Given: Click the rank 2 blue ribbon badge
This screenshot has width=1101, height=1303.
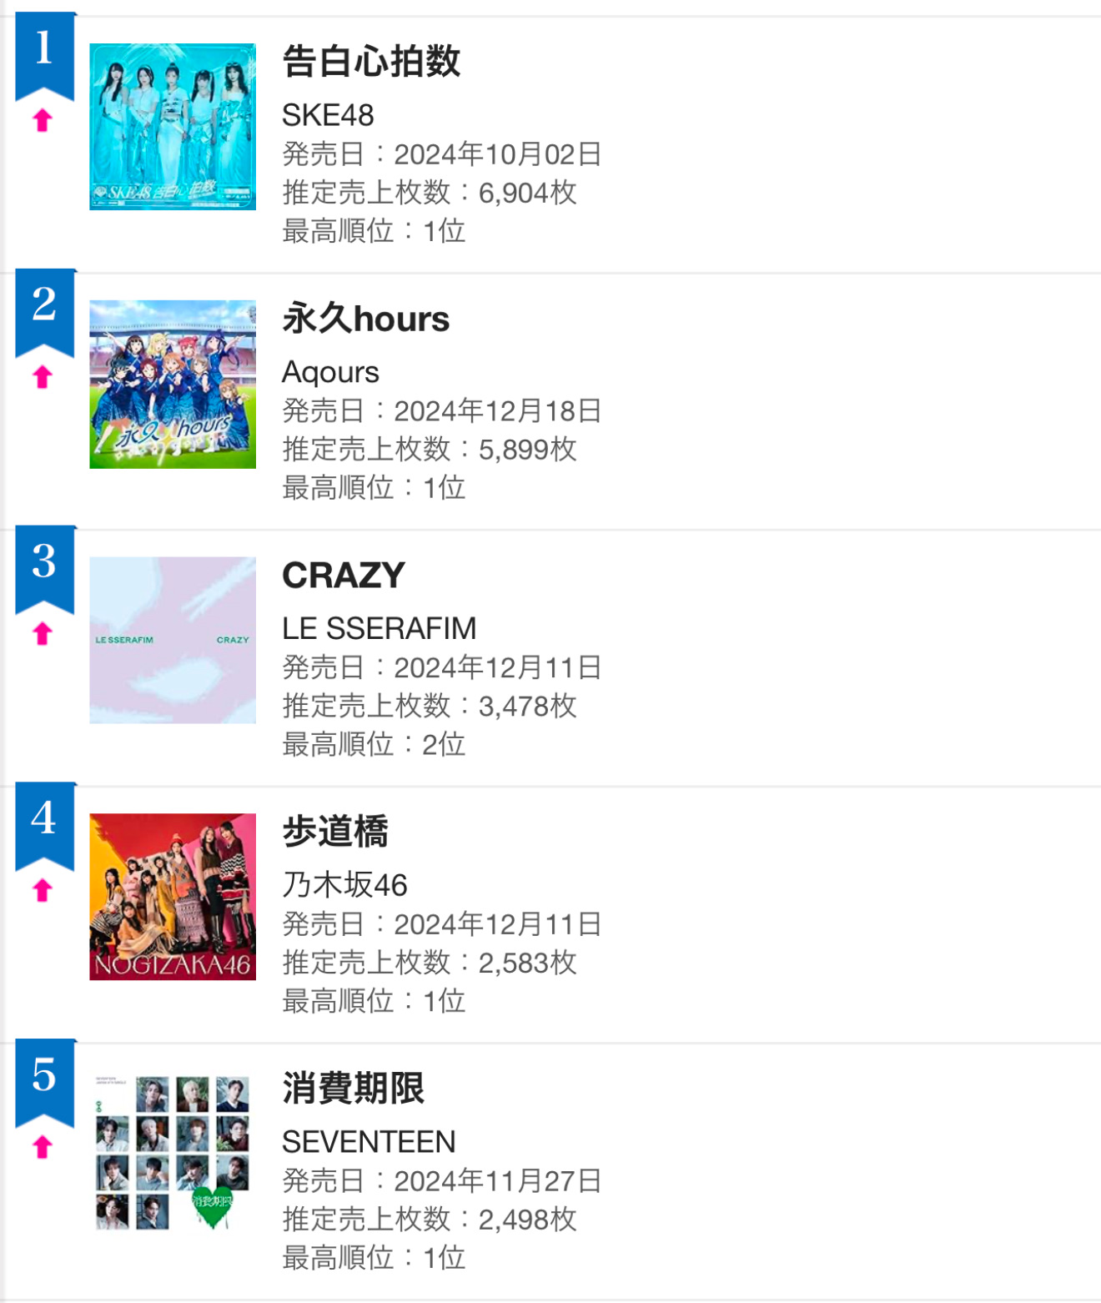Looking at the screenshot, I should coord(45,312).
